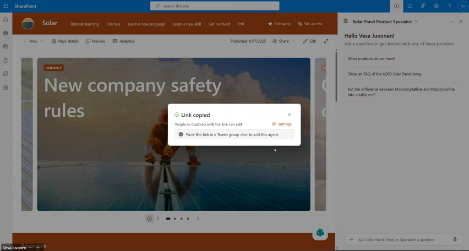The height and width of the screenshot is (251, 469).
Task: Click the Help question mark icon
Action: click(449, 6)
